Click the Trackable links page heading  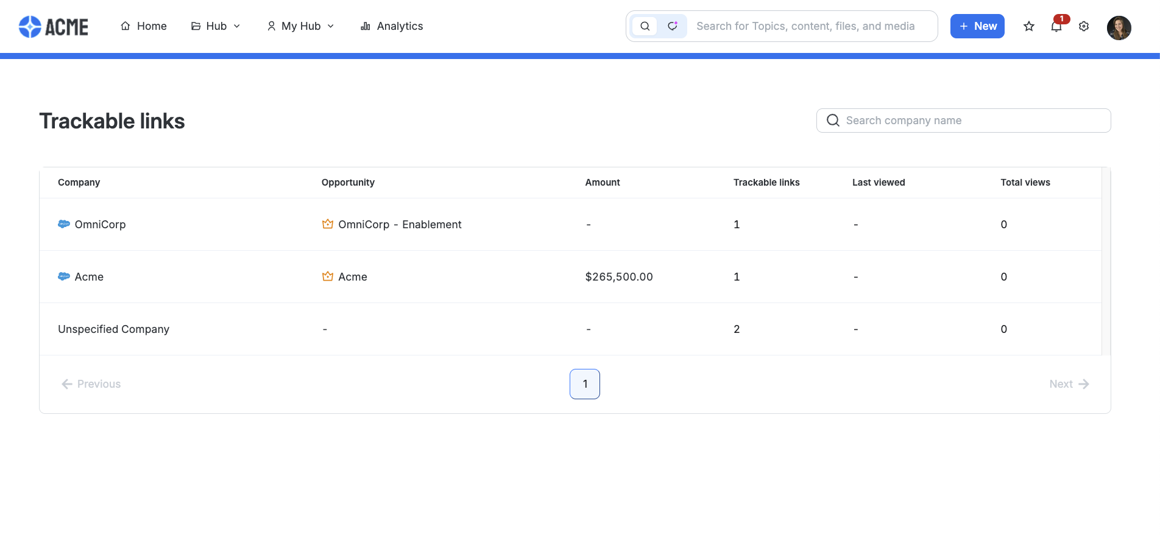pyautogui.click(x=112, y=121)
